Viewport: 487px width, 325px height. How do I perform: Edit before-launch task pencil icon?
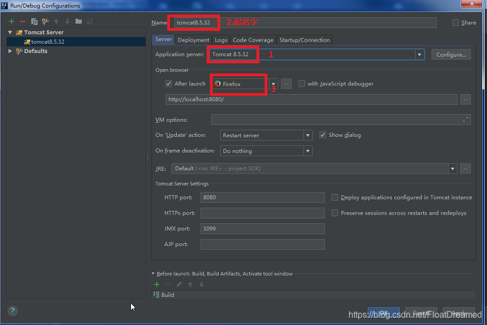(x=179, y=284)
